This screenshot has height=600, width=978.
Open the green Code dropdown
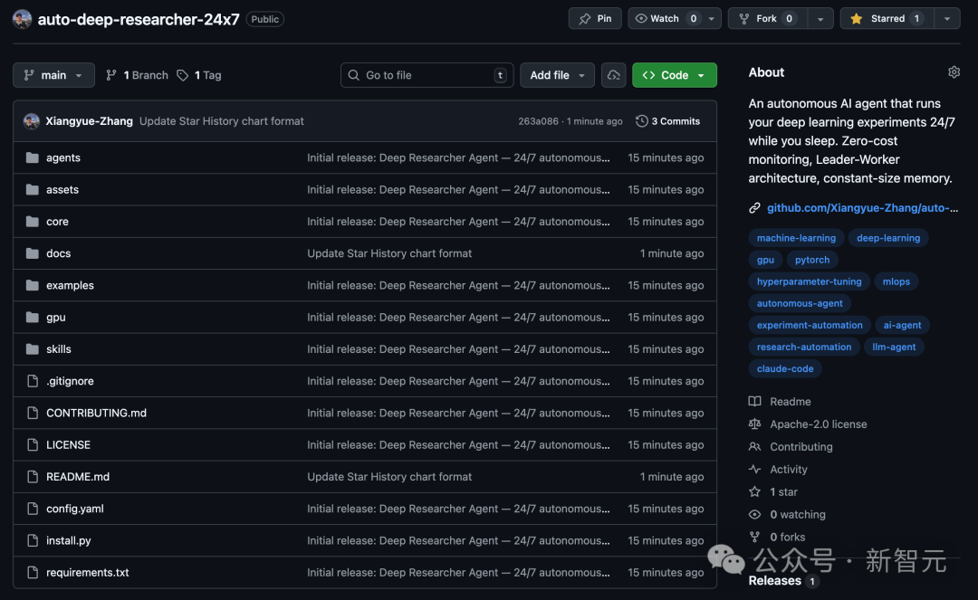click(674, 75)
